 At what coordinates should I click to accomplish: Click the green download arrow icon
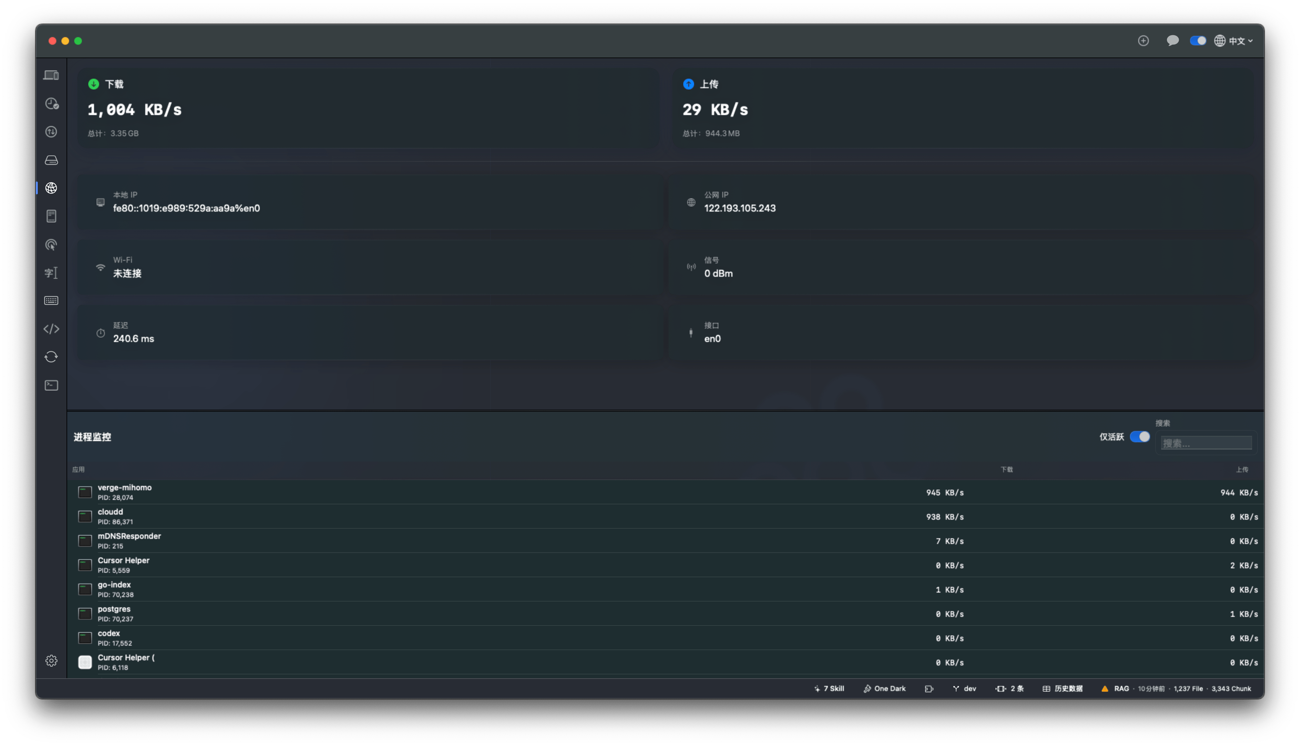(x=93, y=84)
